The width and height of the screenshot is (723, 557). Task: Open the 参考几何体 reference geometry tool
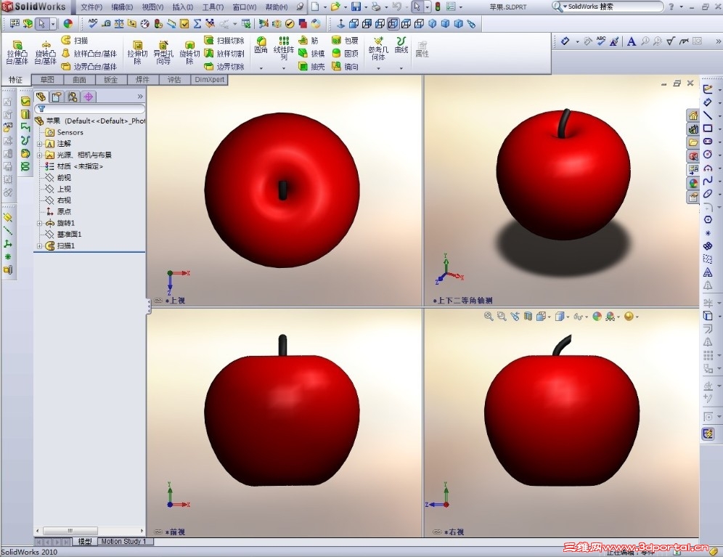point(378,49)
